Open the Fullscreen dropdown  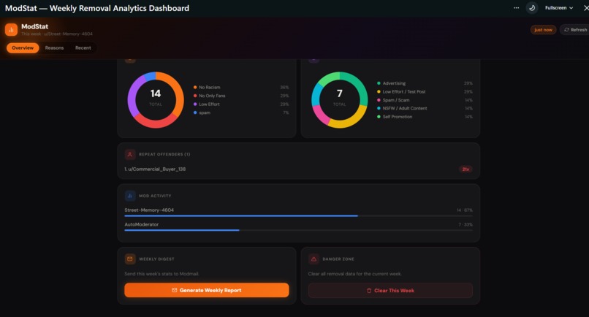[559, 7]
